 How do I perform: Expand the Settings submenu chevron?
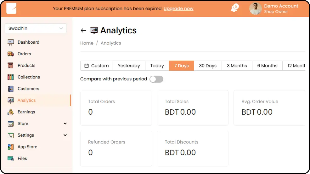65,135
